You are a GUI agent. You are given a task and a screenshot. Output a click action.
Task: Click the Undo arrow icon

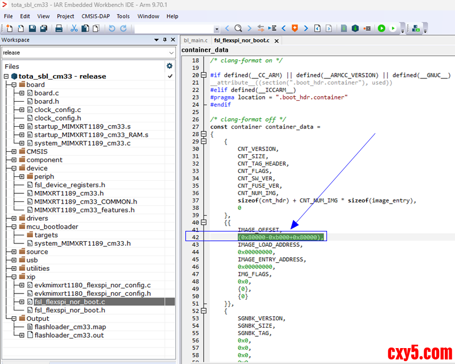111,28
